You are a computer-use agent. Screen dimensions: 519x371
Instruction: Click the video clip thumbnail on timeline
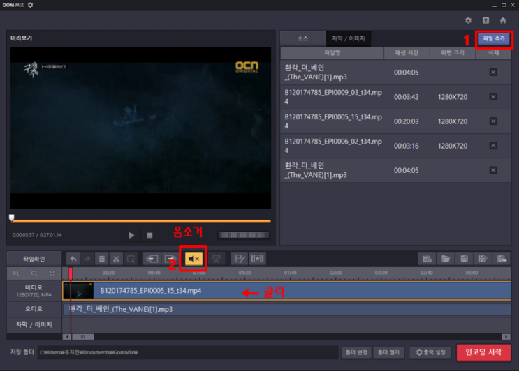[x=78, y=291]
